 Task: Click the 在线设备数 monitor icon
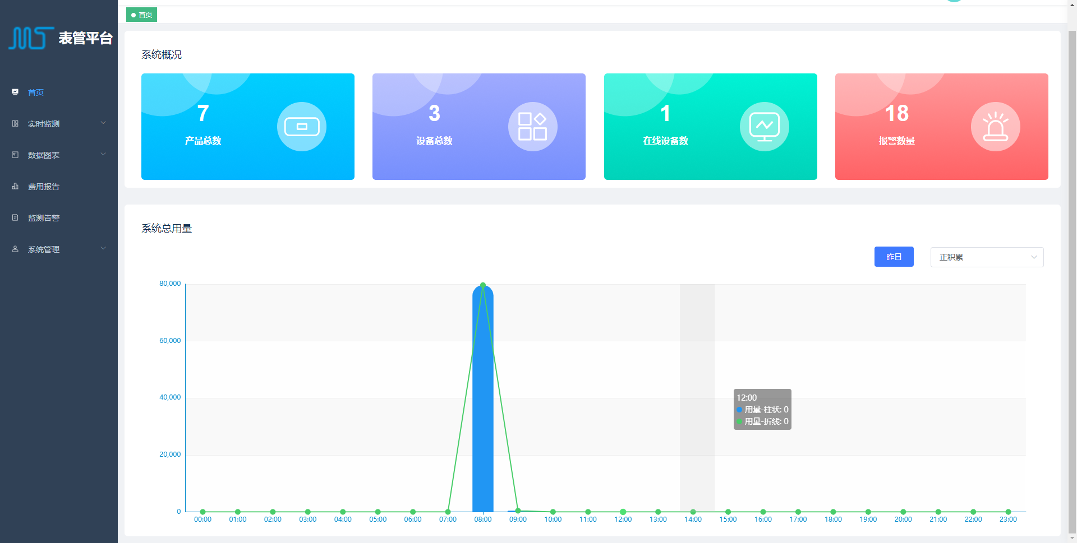pos(764,127)
